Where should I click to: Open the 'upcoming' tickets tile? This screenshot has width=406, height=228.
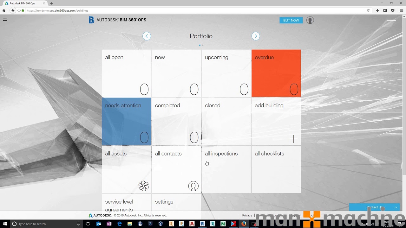coord(226,73)
